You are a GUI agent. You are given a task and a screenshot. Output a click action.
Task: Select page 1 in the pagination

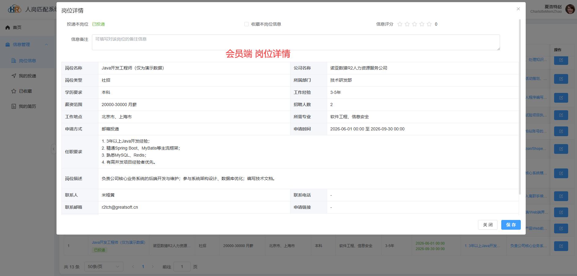pyautogui.click(x=143, y=267)
